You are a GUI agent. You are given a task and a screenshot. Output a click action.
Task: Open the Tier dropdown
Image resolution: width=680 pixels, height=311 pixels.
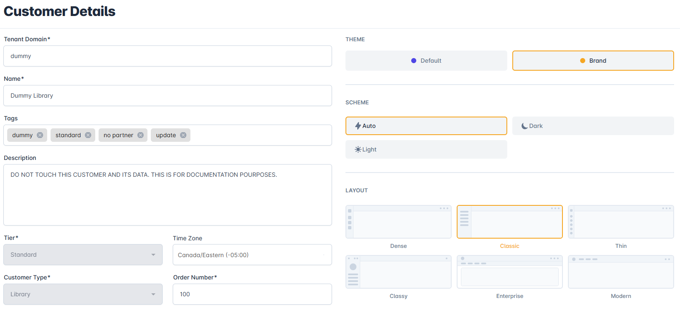[x=83, y=255]
